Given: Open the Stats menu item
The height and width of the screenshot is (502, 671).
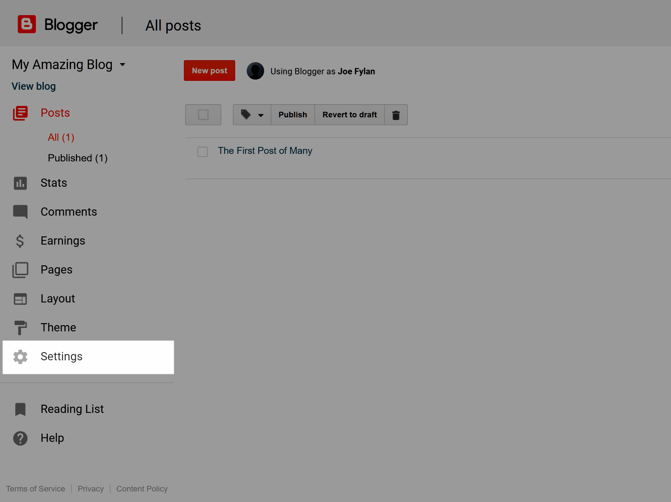Looking at the screenshot, I should pyautogui.click(x=54, y=183).
